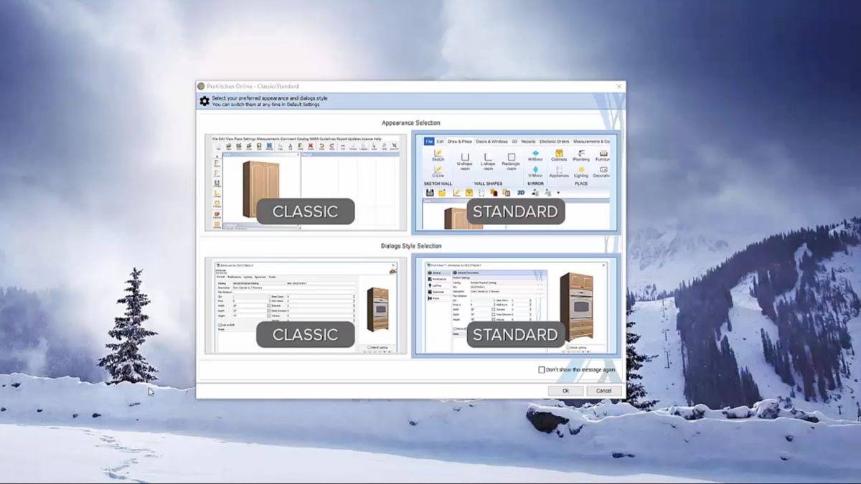861x484 pixels.
Task: Select the Classic appearance thumbnail
Action: 306,182
